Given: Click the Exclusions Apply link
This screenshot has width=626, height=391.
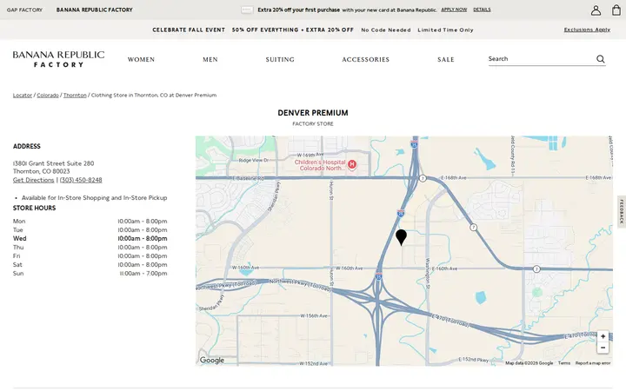Looking at the screenshot, I should [587, 30].
